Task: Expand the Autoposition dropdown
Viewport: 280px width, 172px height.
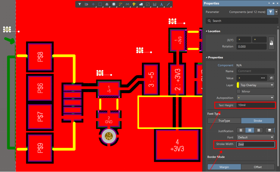Action: point(255,98)
